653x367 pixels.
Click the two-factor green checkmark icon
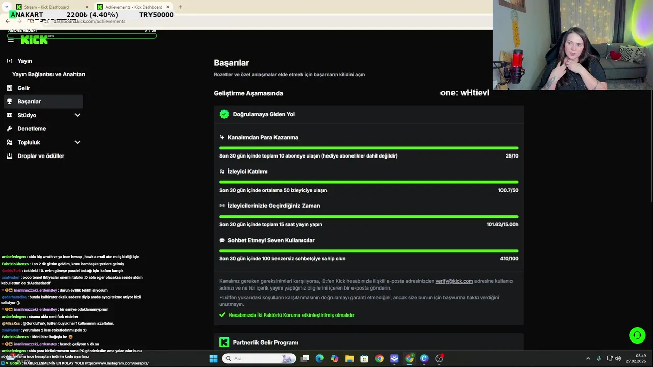coord(222,315)
